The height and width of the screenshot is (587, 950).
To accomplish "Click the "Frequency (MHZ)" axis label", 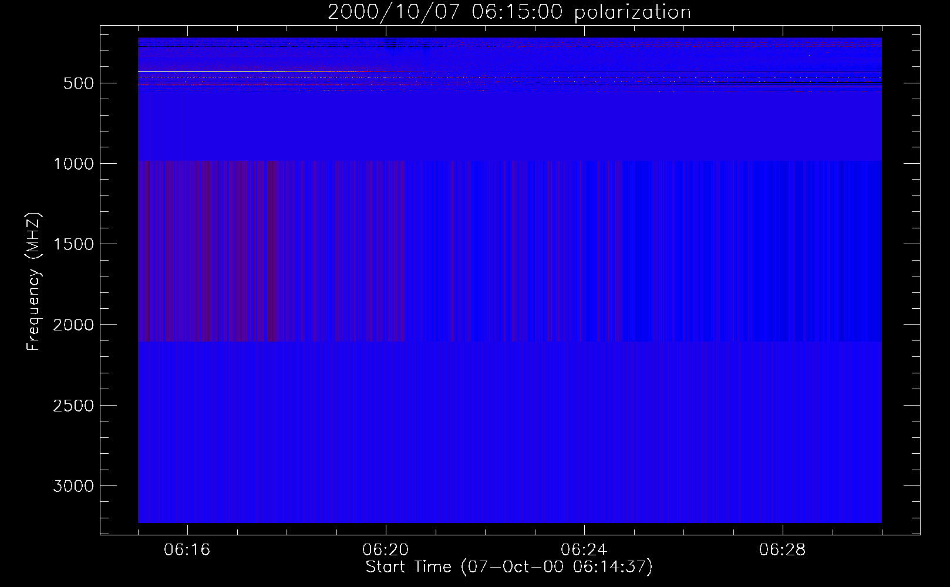I will click(x=33, y=282).
